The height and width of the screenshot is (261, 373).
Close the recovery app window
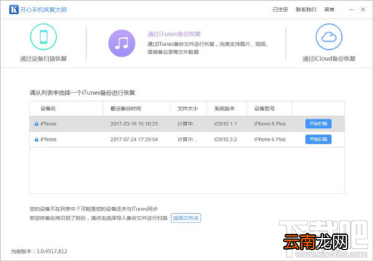click(x=363, y=9)
